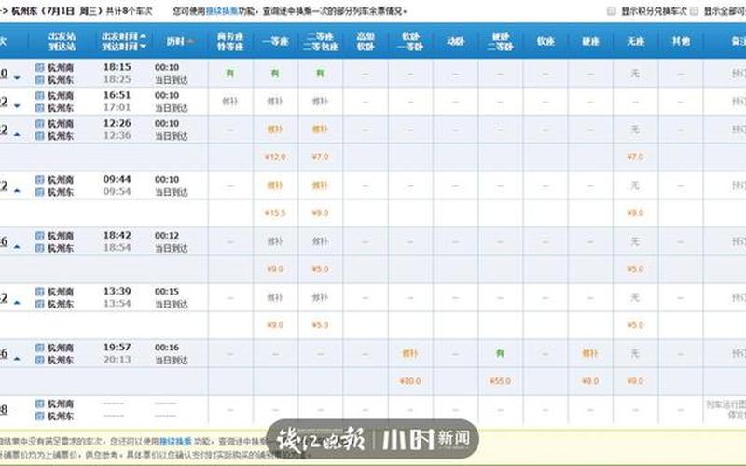
Task: Click 商务座 特等座 column header
Action: tap(230, 41)
